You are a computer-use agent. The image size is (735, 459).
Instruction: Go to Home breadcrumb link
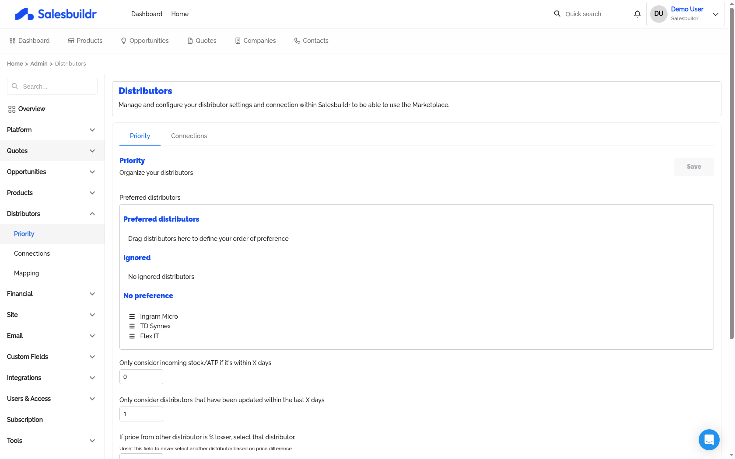coord(15,64)
